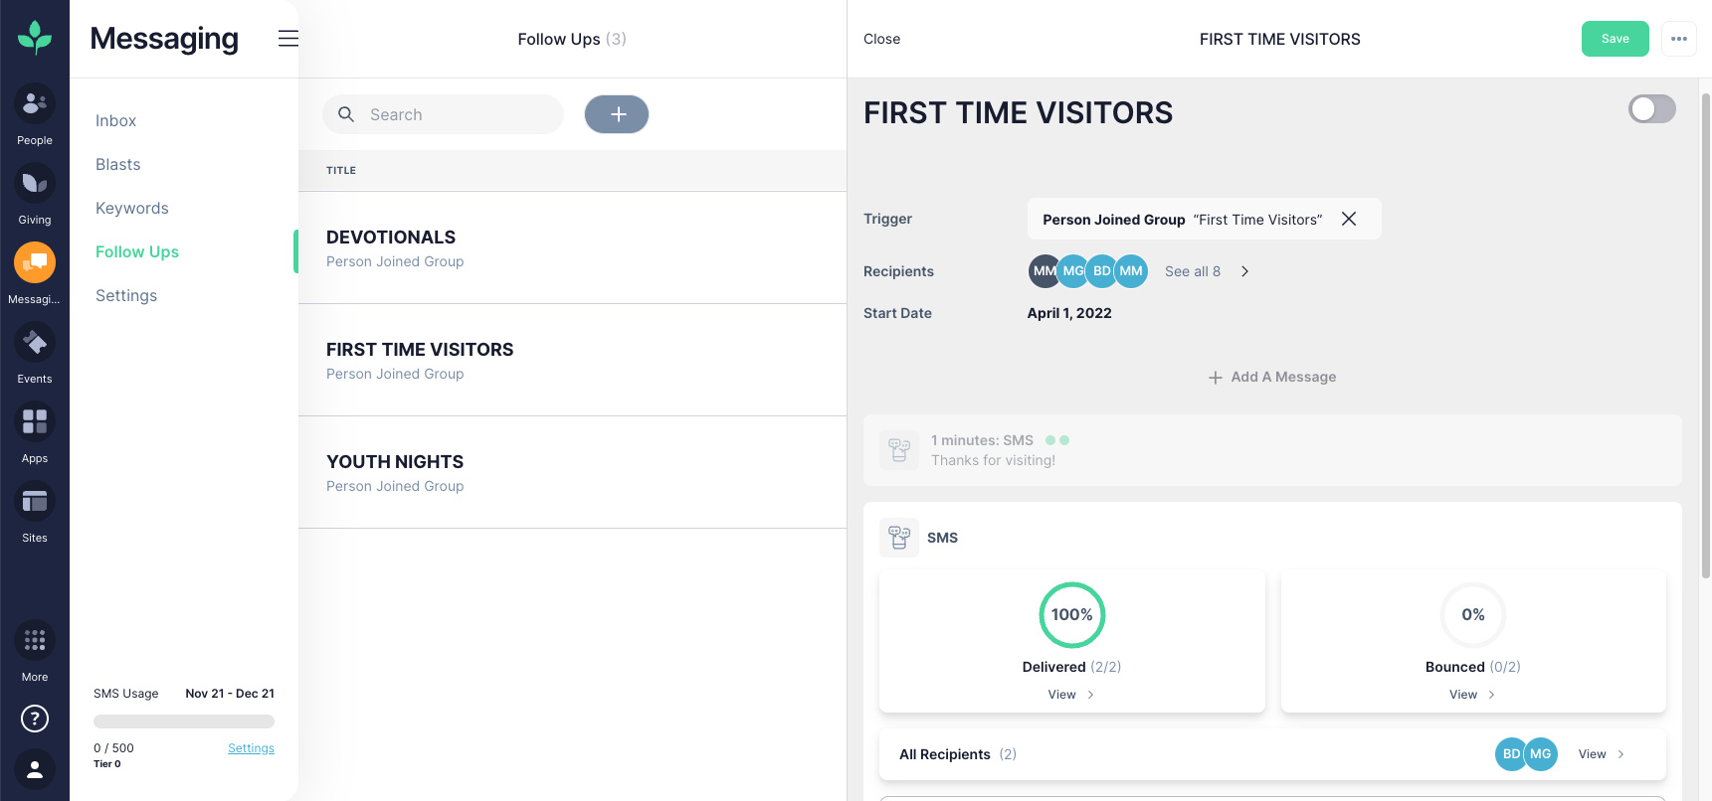Open the Events icon in sidebar
1712x801 pixels.
(35, 343)
